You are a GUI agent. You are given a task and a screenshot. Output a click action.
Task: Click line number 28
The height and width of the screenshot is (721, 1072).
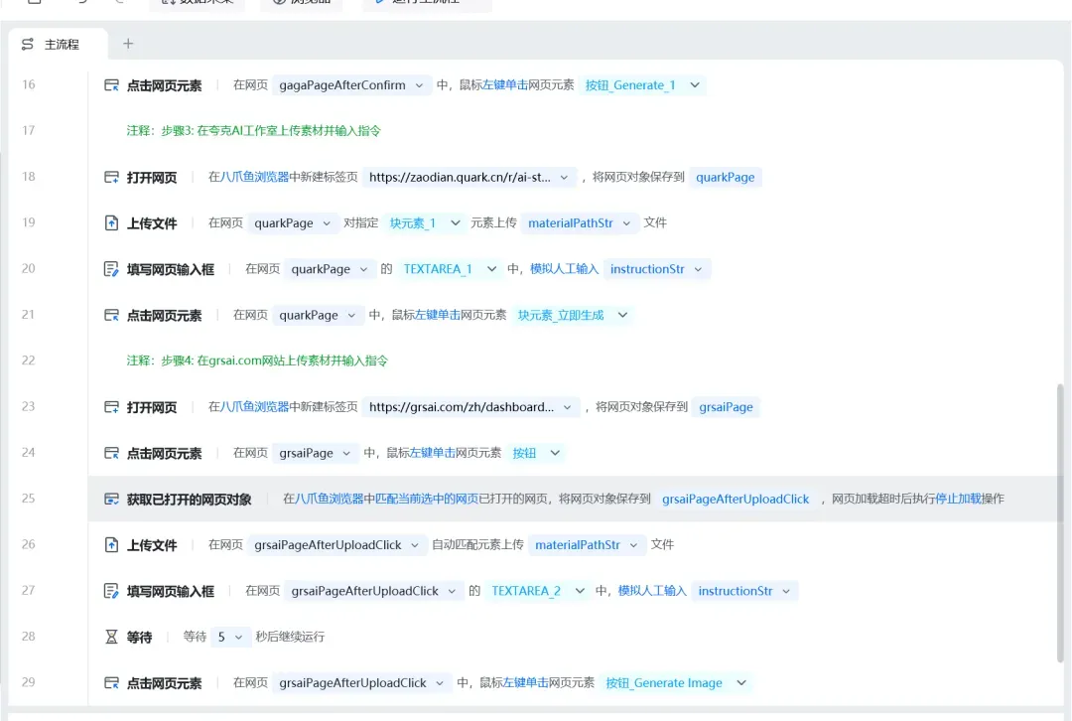pyautogui.click(x=28, y=637)
